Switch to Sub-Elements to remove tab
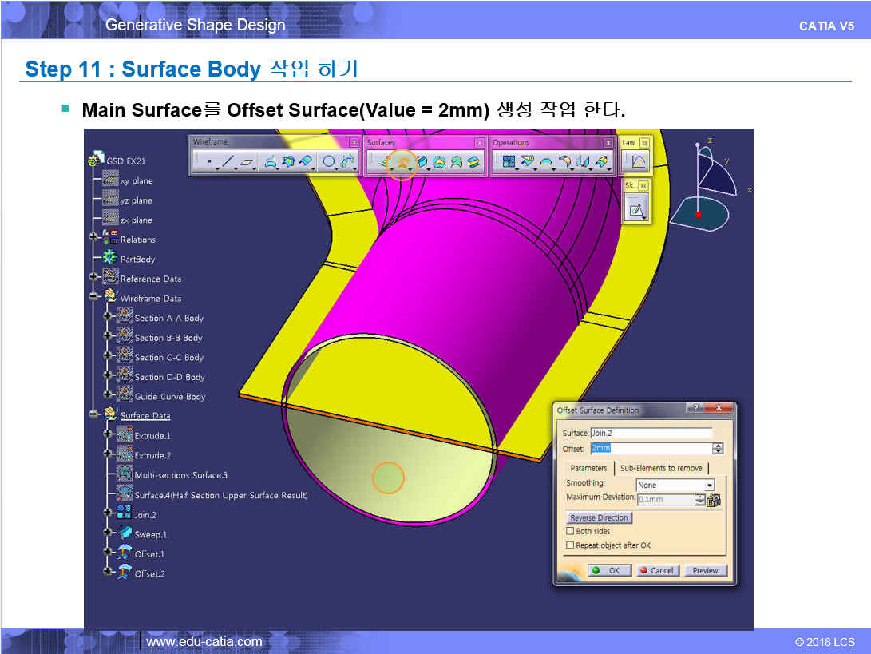Viewport: 871px width, 654px height. click(661, 468)
